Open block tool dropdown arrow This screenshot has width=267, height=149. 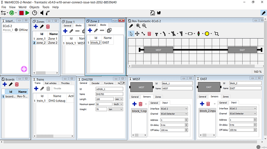point(194,34)
